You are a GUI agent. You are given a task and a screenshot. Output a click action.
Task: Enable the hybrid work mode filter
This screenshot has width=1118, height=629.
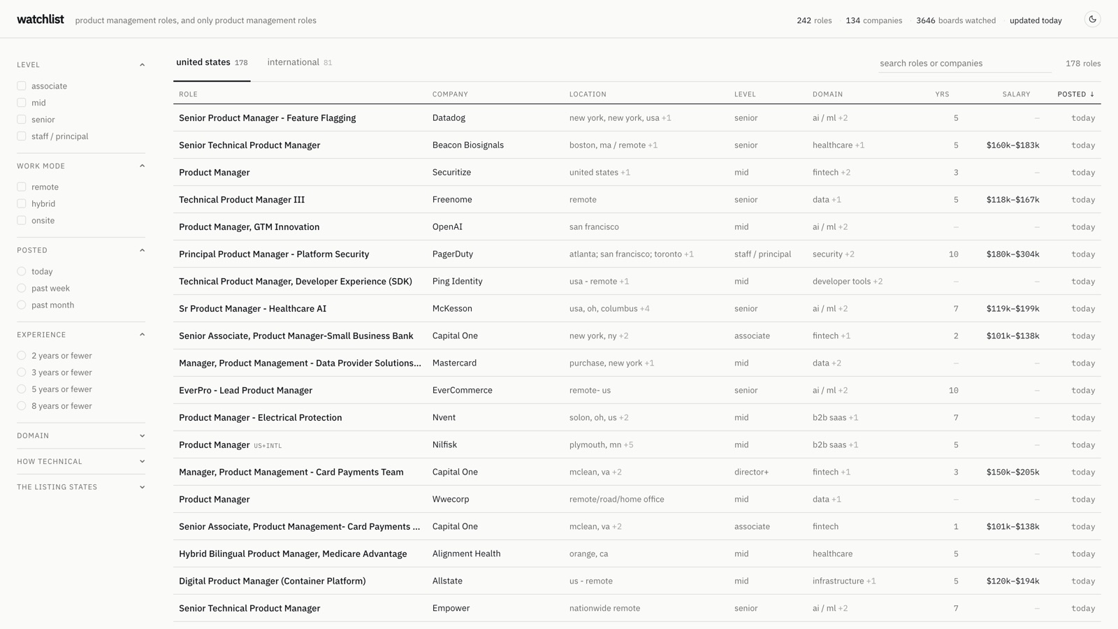pos(22,203)
